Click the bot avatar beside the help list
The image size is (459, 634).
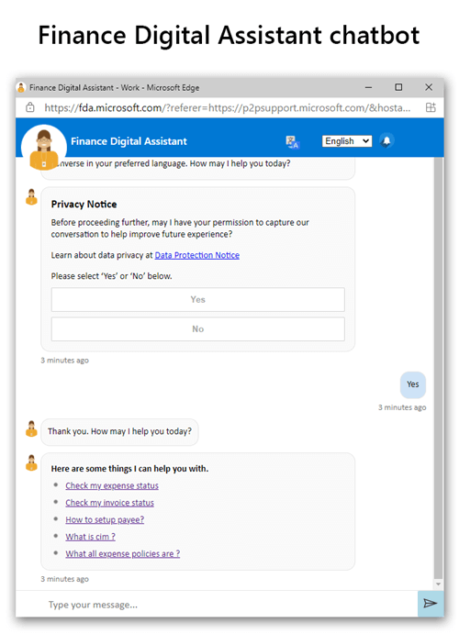[31, 463]
